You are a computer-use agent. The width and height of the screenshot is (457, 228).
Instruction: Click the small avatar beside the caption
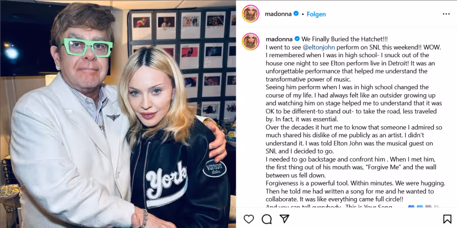tap(251, 42)
